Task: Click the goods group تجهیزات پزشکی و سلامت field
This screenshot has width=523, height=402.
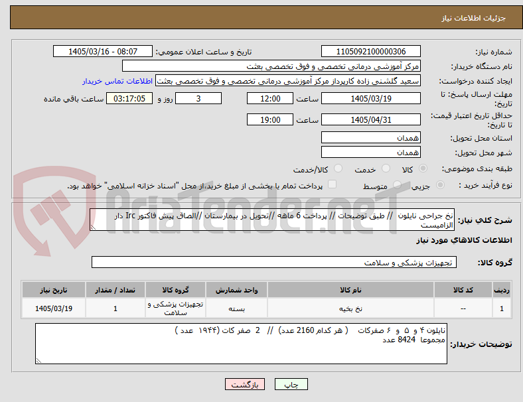Action: (x=274, y=262)
